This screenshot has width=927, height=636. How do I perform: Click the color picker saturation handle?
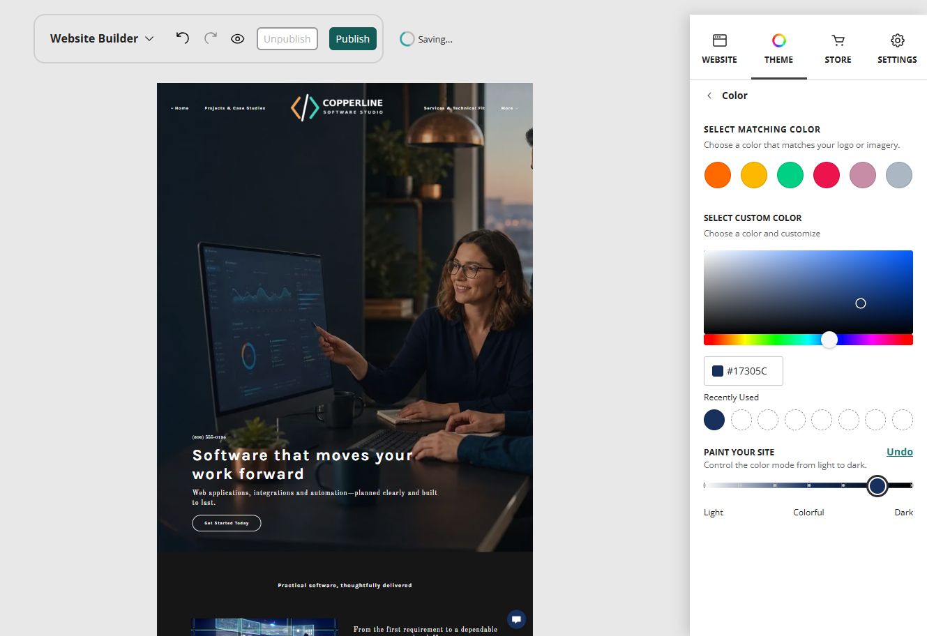tap(861, 303)
